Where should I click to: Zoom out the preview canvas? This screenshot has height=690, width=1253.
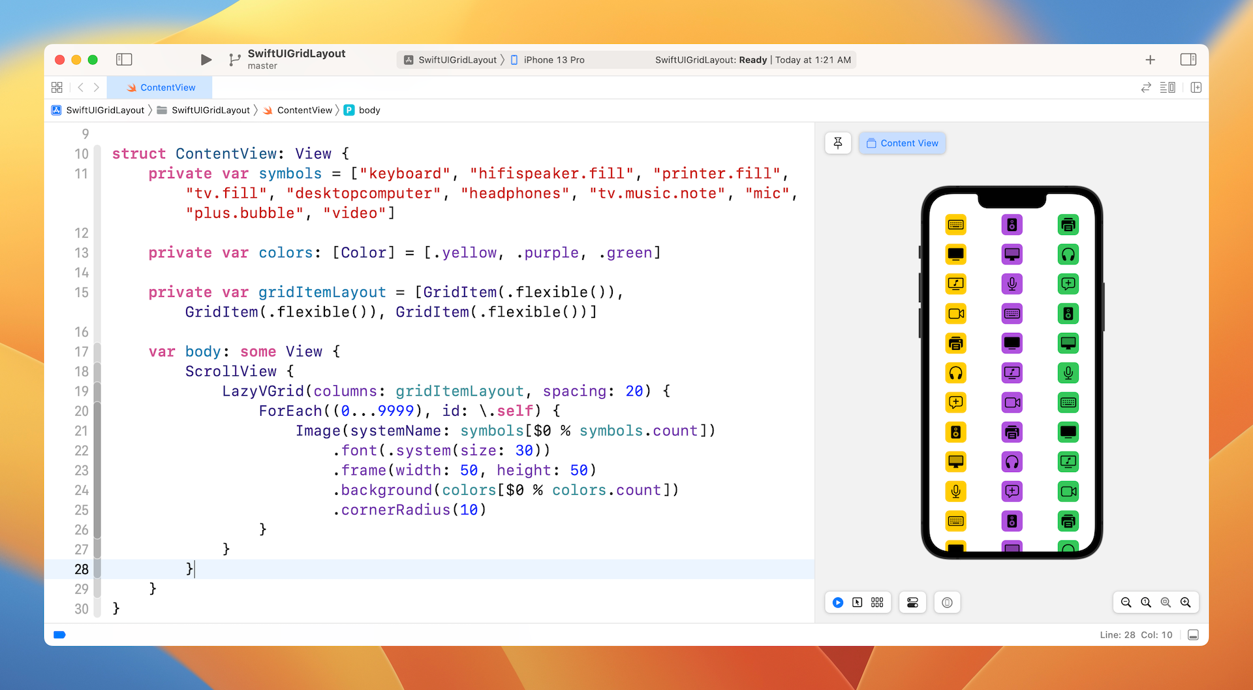[1126, 603]
